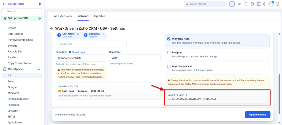Screen dimensions: 282x125
Task: Click the rocket icon beside Set up your CRM
Action: pos(5,18)
